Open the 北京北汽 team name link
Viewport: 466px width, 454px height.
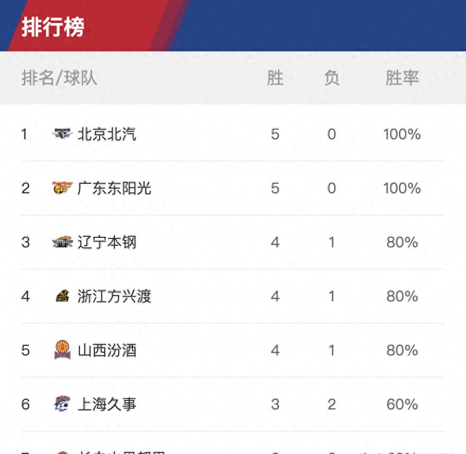pyautogui.click(x=107, y=134)
